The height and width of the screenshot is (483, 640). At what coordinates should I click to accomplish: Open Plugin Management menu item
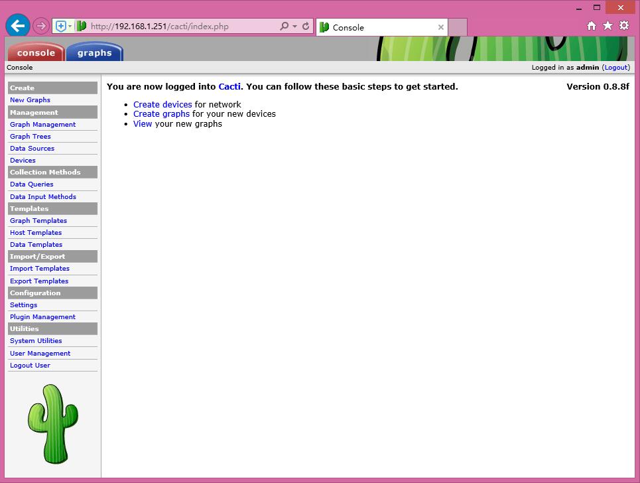coord(43,317)
